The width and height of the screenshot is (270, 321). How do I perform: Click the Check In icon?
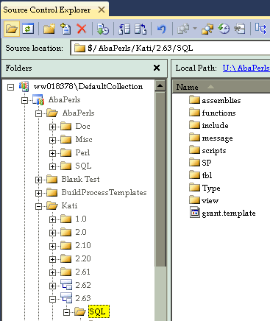(x=141, y=29)
